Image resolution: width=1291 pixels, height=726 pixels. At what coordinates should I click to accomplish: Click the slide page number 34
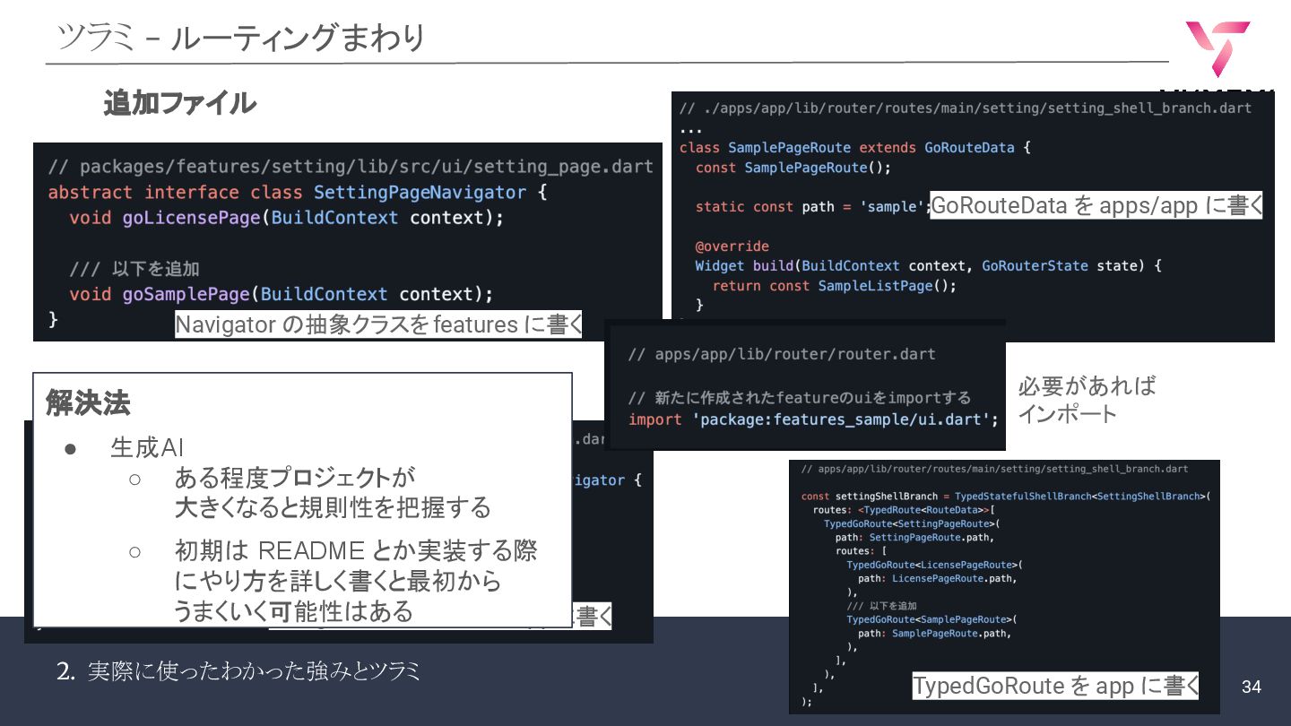1252,687
